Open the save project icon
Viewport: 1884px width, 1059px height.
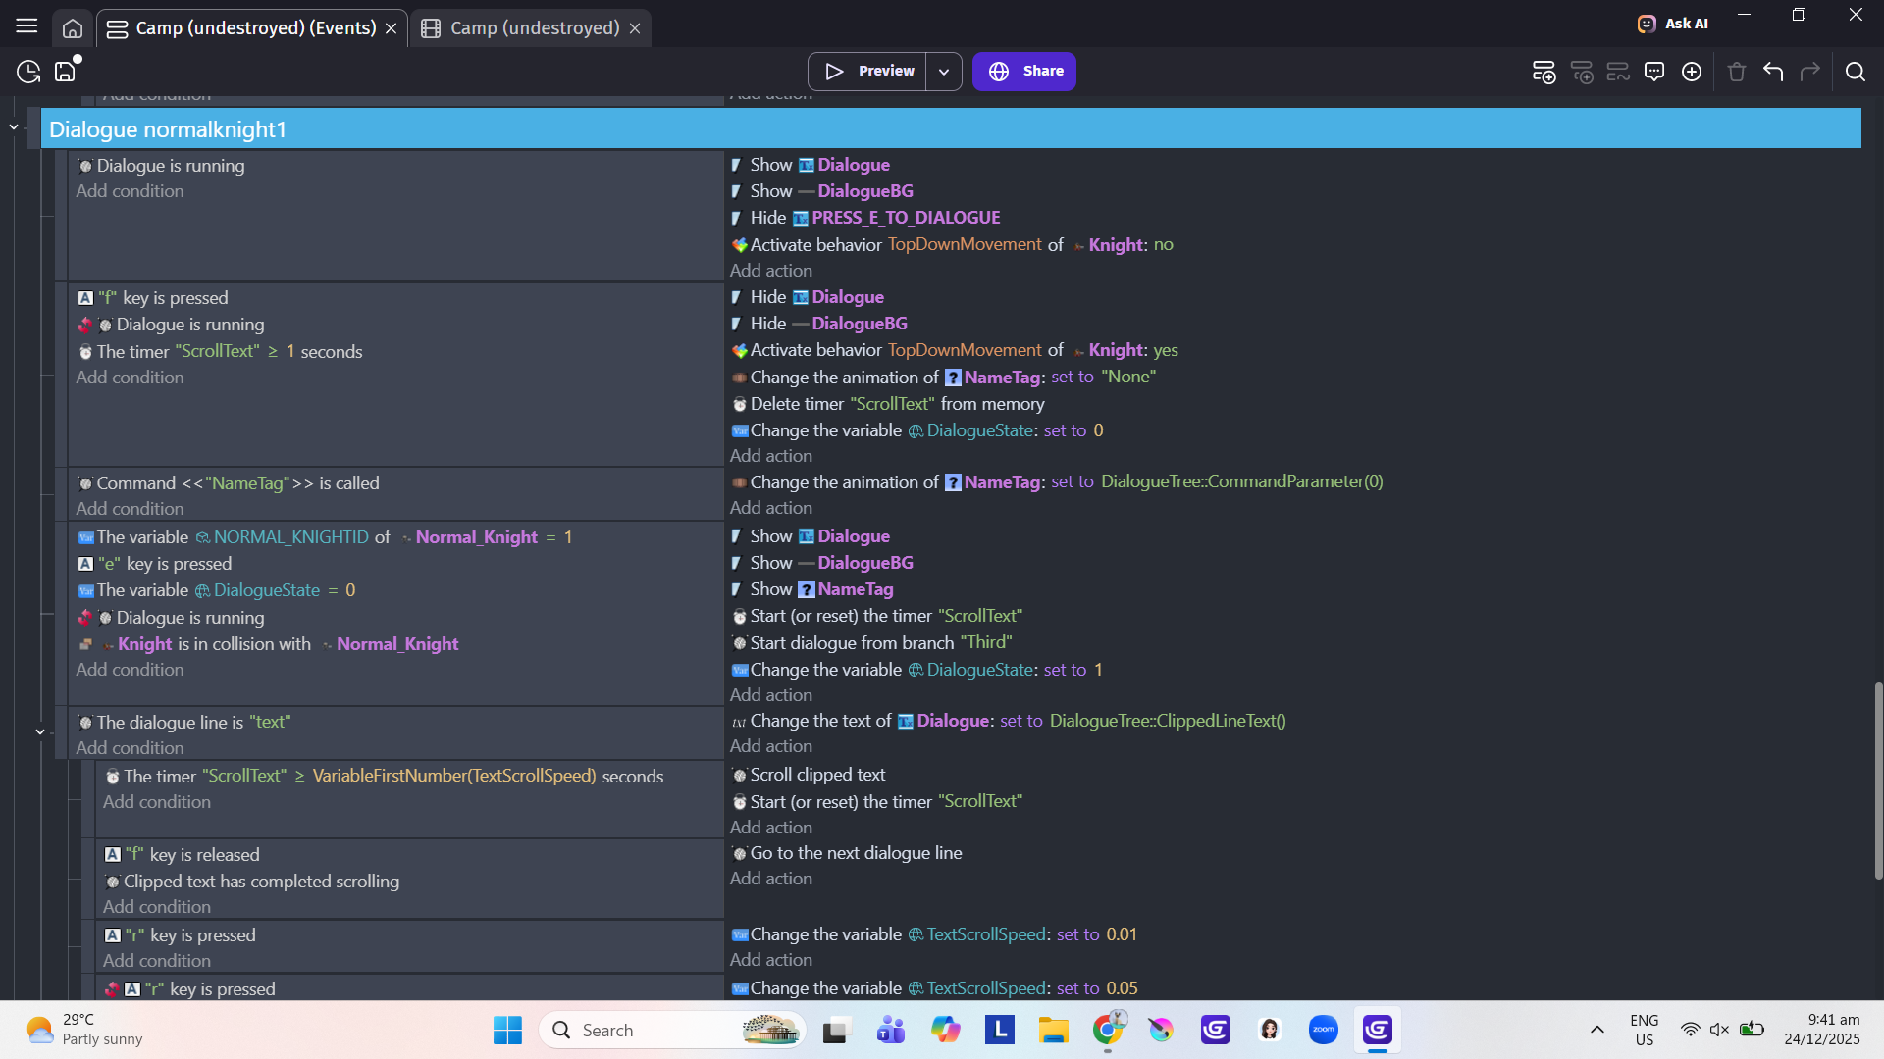point(66,72)
